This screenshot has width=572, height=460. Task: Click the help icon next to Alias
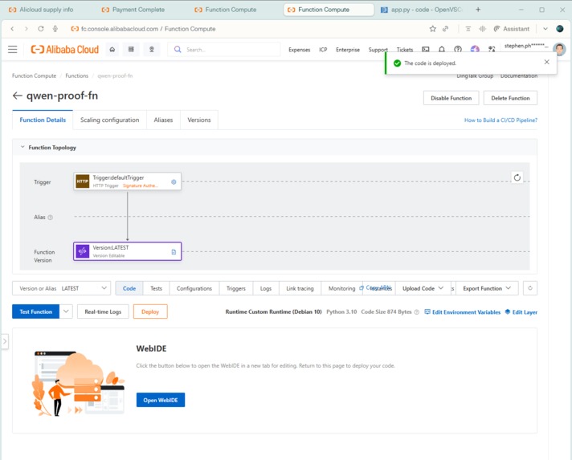click(51, 218)
